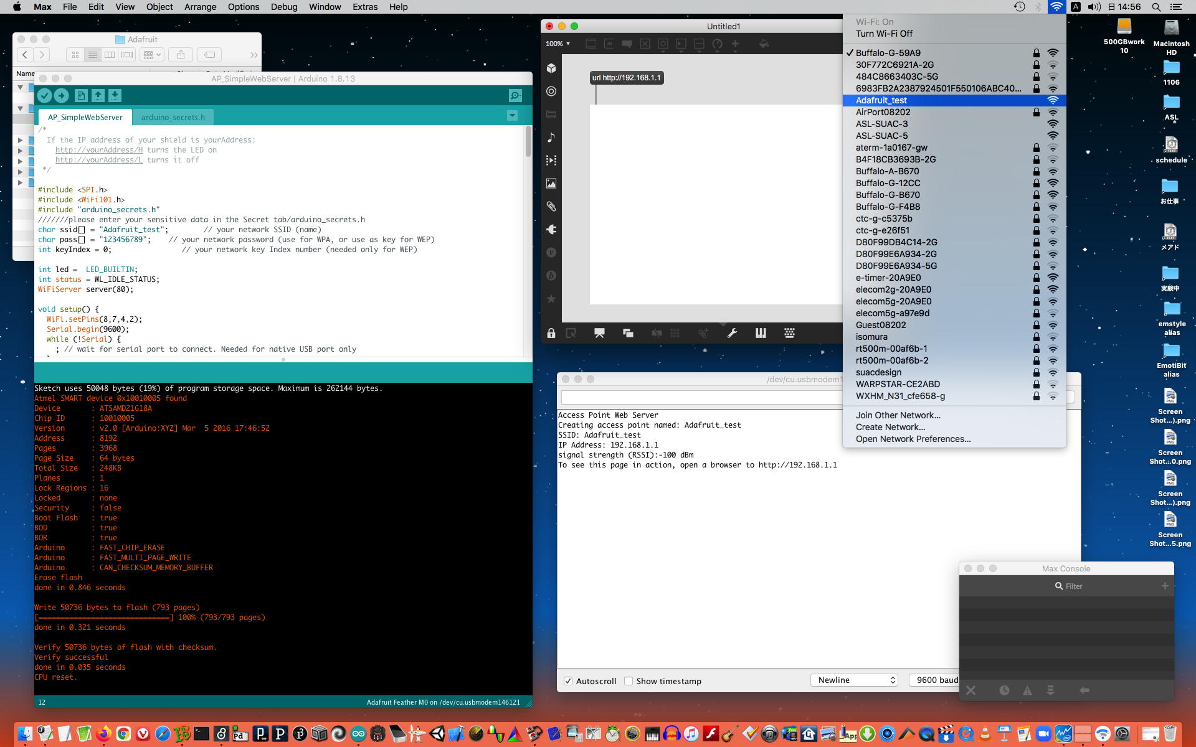
Task: Open the Extras menu in menu bar
Action: click(364, 7)
